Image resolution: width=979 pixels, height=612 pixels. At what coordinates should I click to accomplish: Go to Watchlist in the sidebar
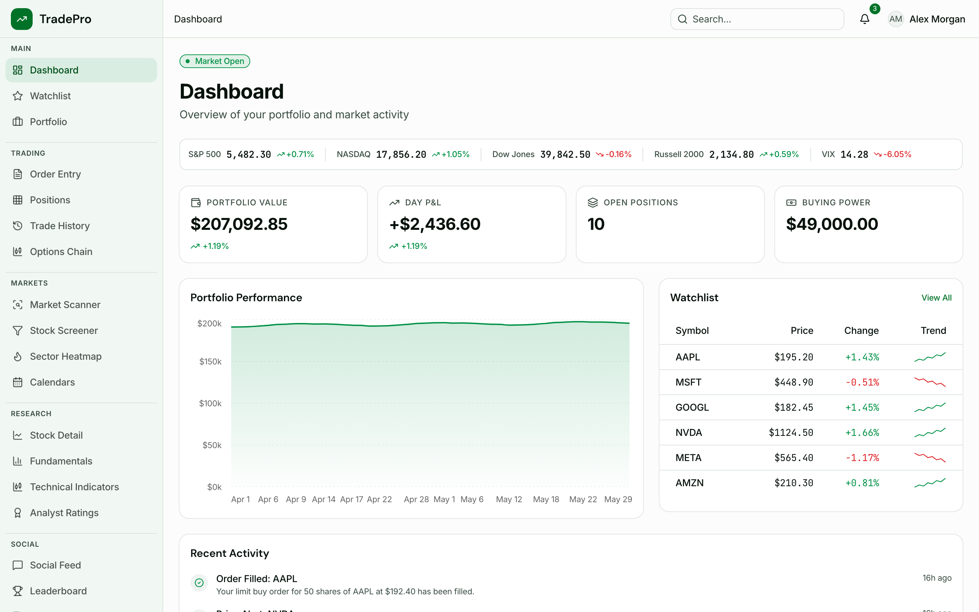point(81,96)
